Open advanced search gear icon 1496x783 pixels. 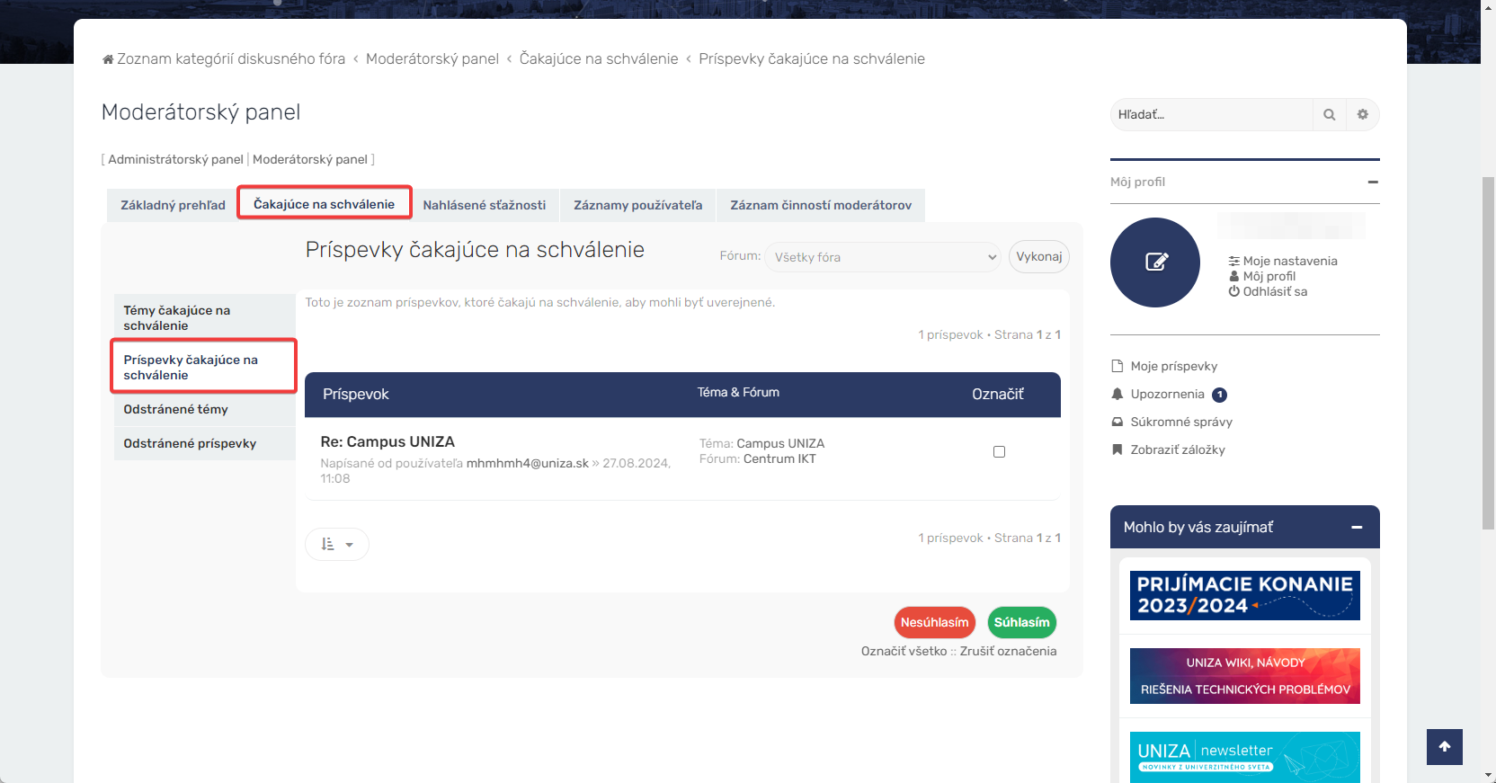point(1362,115)
